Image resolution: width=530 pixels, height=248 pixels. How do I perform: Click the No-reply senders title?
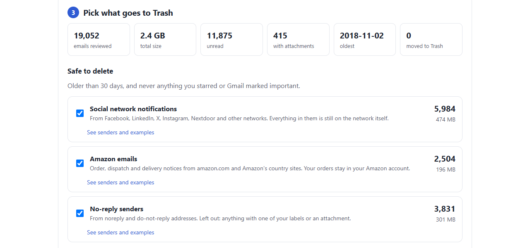pos(117,209)
